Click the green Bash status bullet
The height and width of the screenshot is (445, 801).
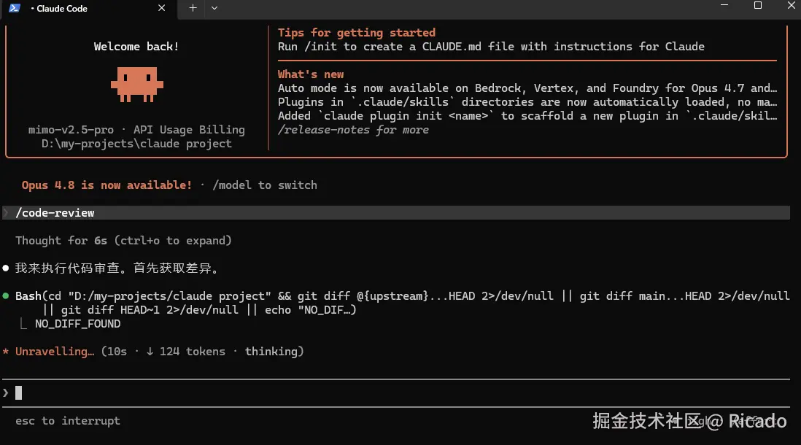click(x=6, y=295)
